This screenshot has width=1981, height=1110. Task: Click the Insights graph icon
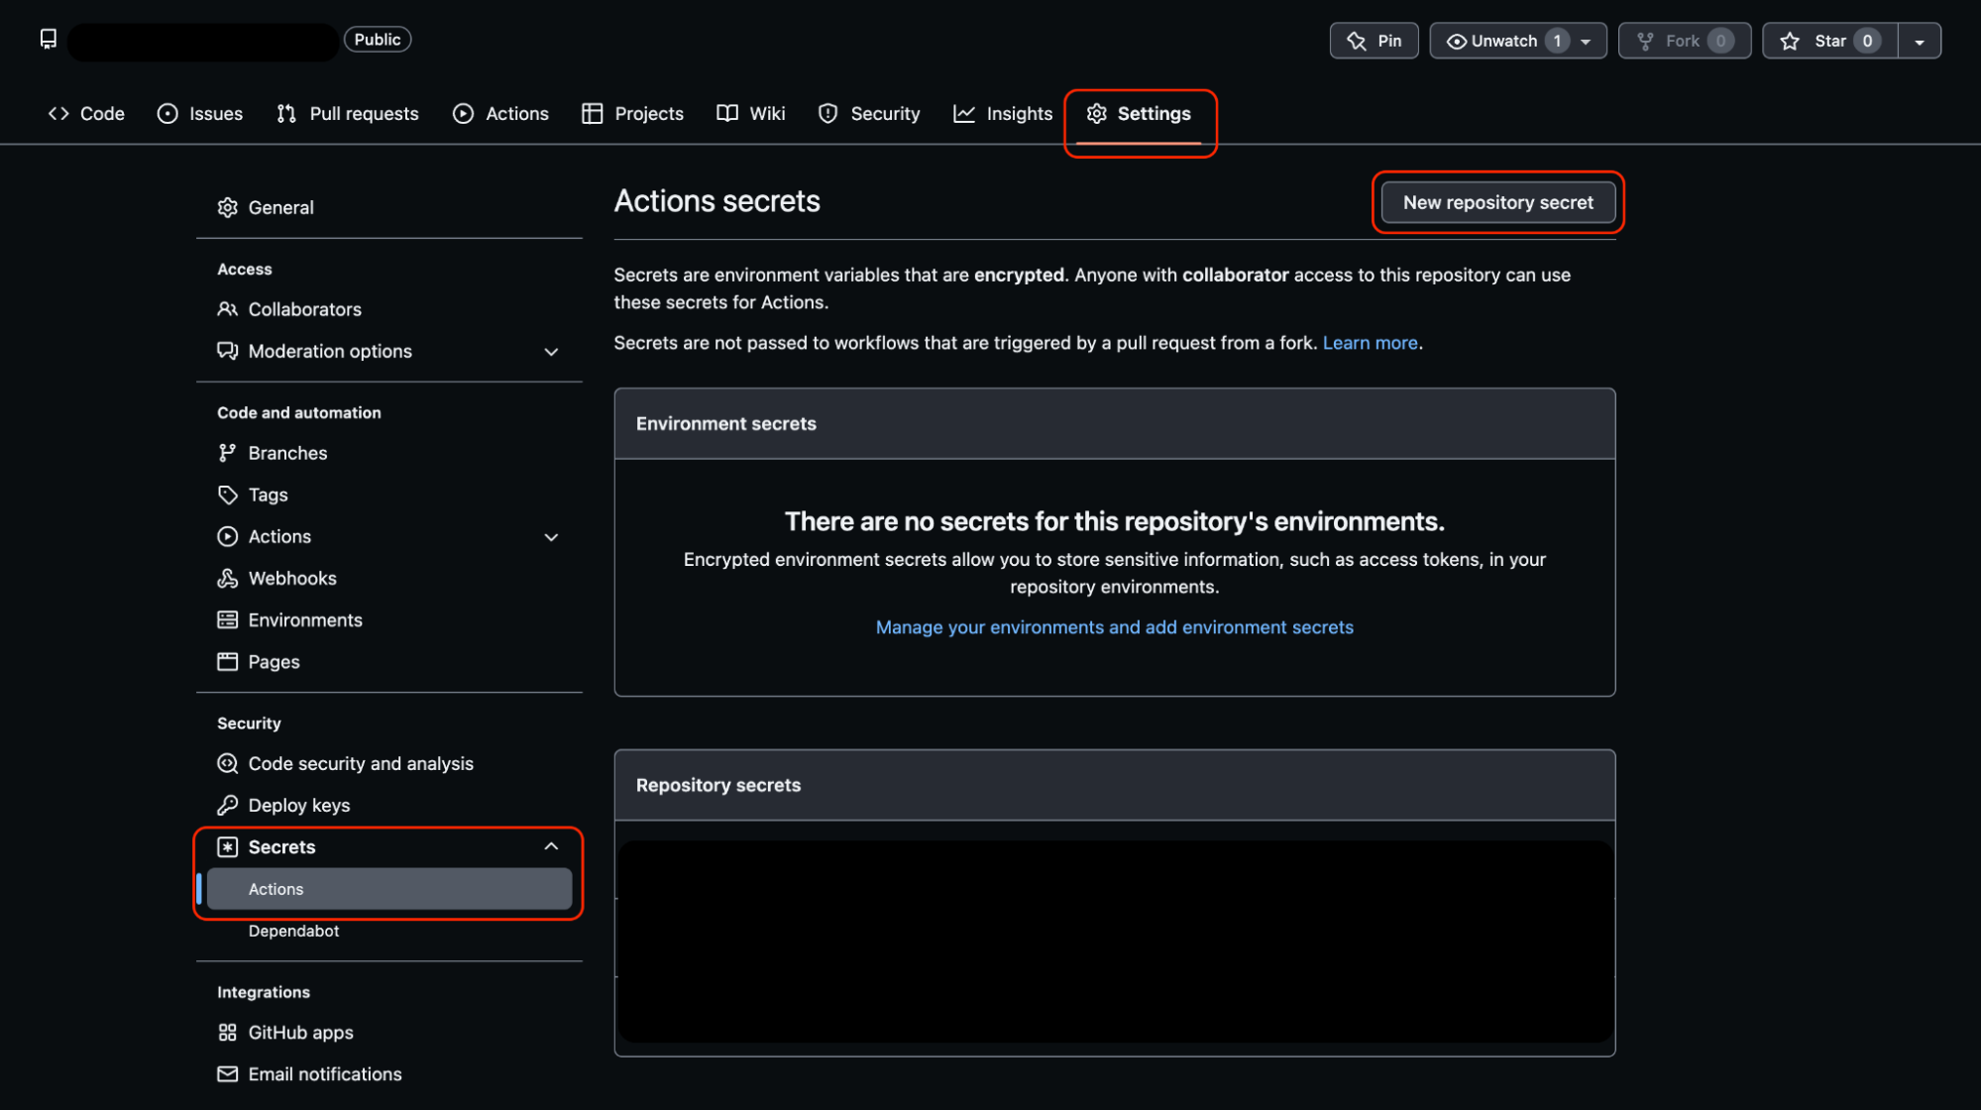(964, 114)
